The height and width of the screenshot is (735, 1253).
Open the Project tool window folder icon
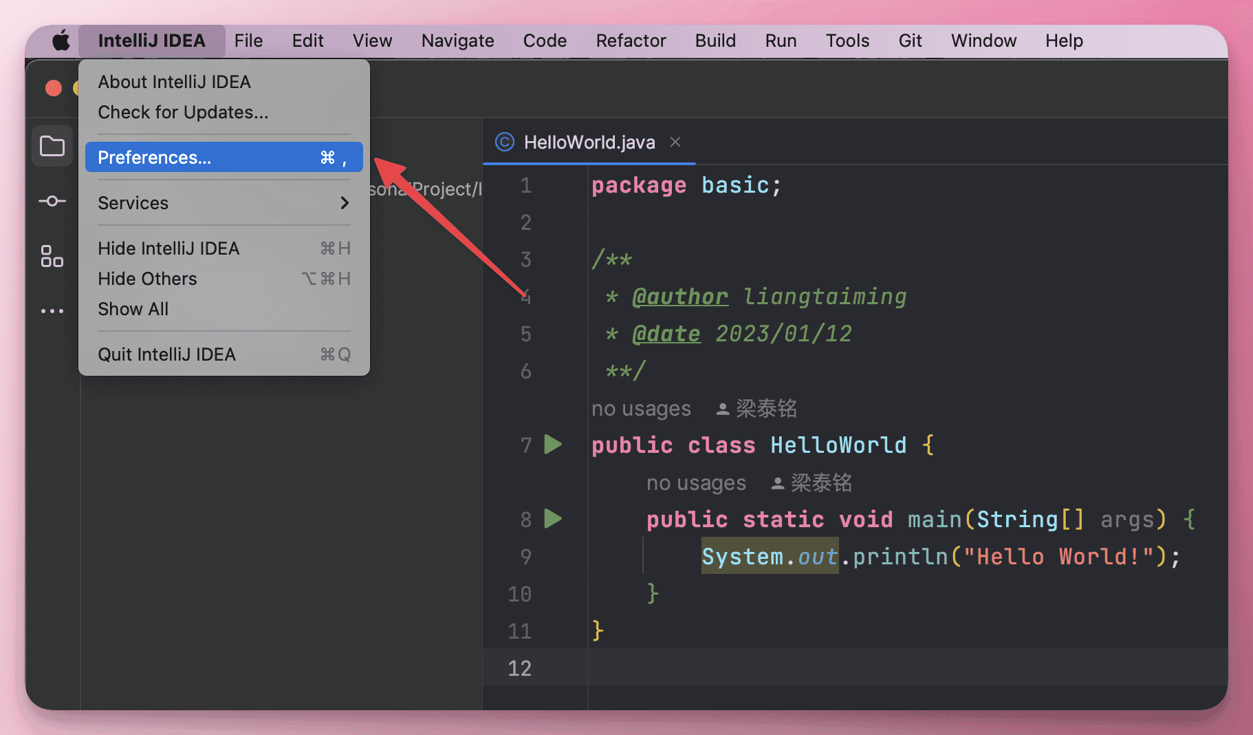point(52,146)
